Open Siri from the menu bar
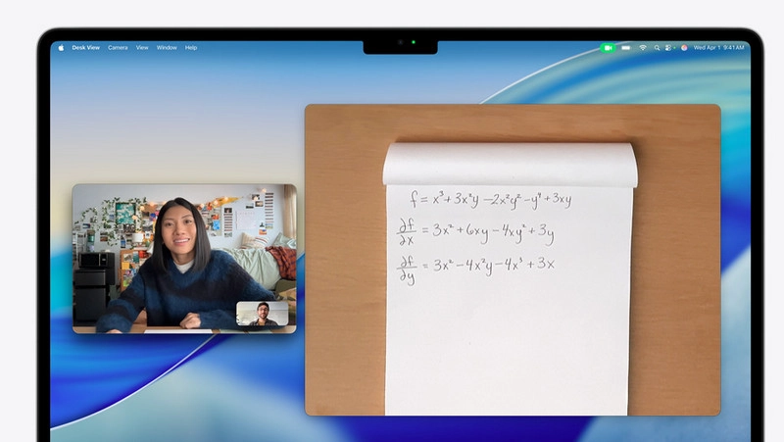 [x=683, y=47]
